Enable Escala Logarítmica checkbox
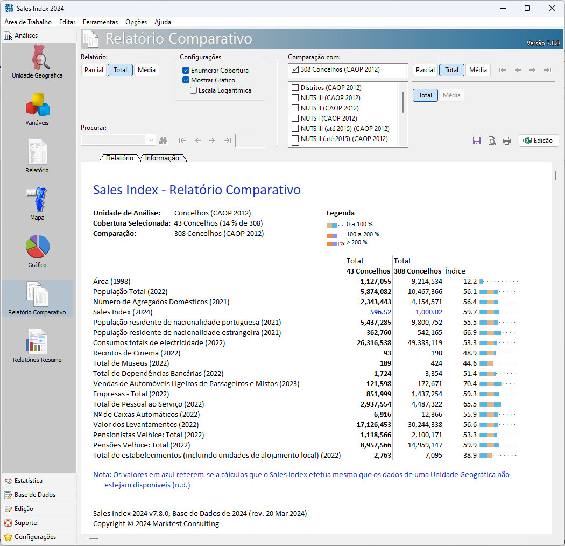 pyautogui.click(x=193, y=90)
